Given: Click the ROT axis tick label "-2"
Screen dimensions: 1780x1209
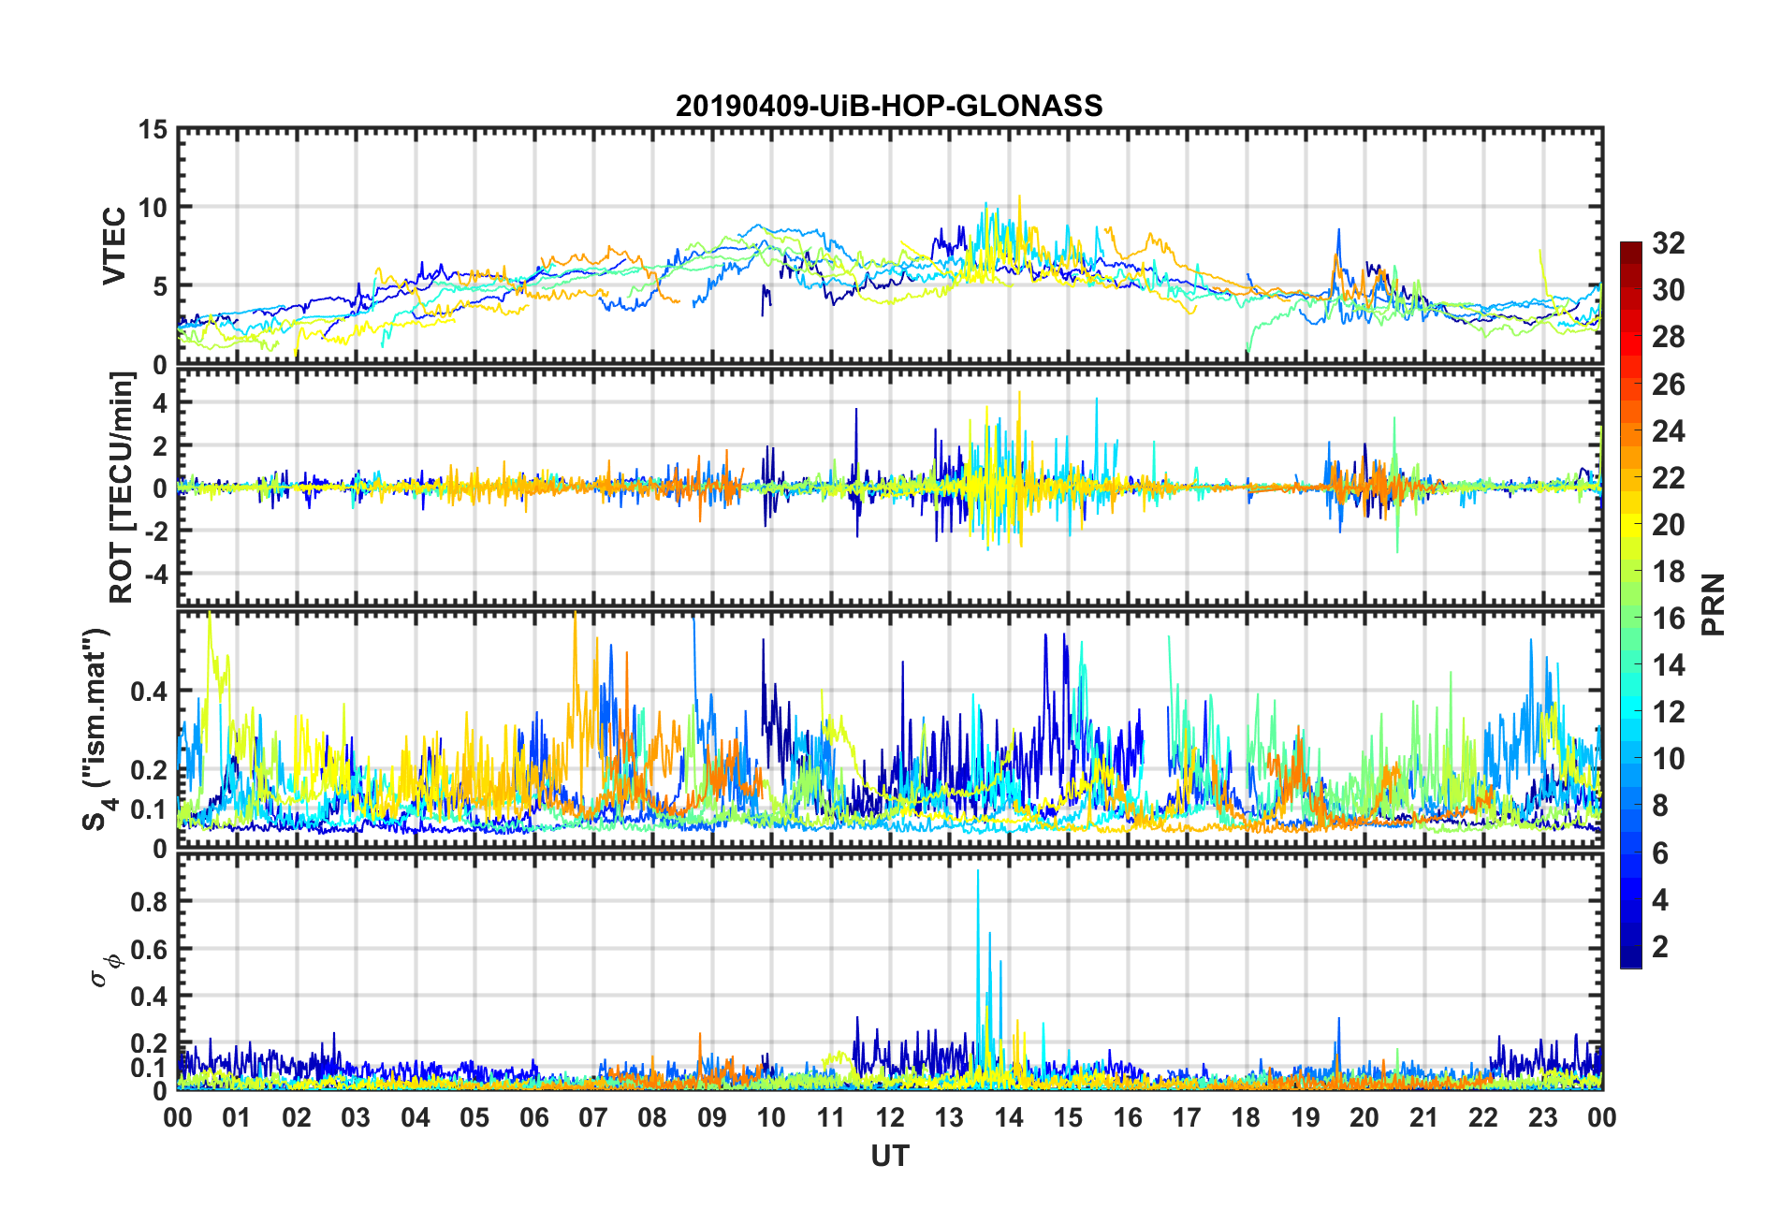Looking at the screenshot, I should tap(156, 531).
